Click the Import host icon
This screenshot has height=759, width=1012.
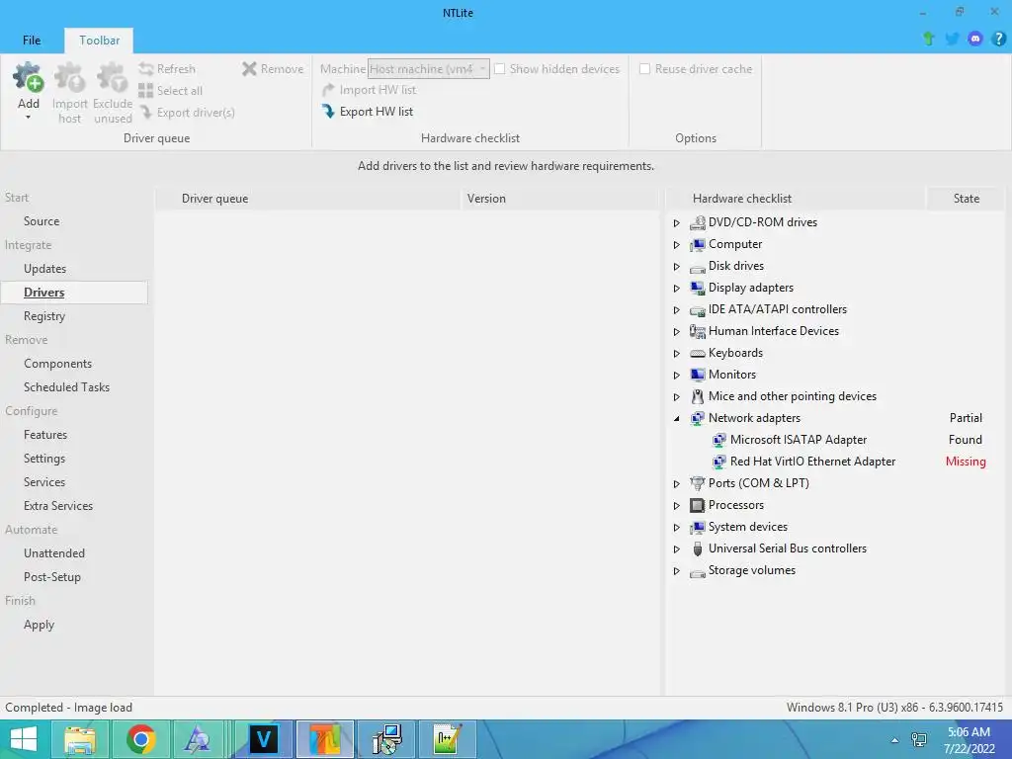(70, 77)
